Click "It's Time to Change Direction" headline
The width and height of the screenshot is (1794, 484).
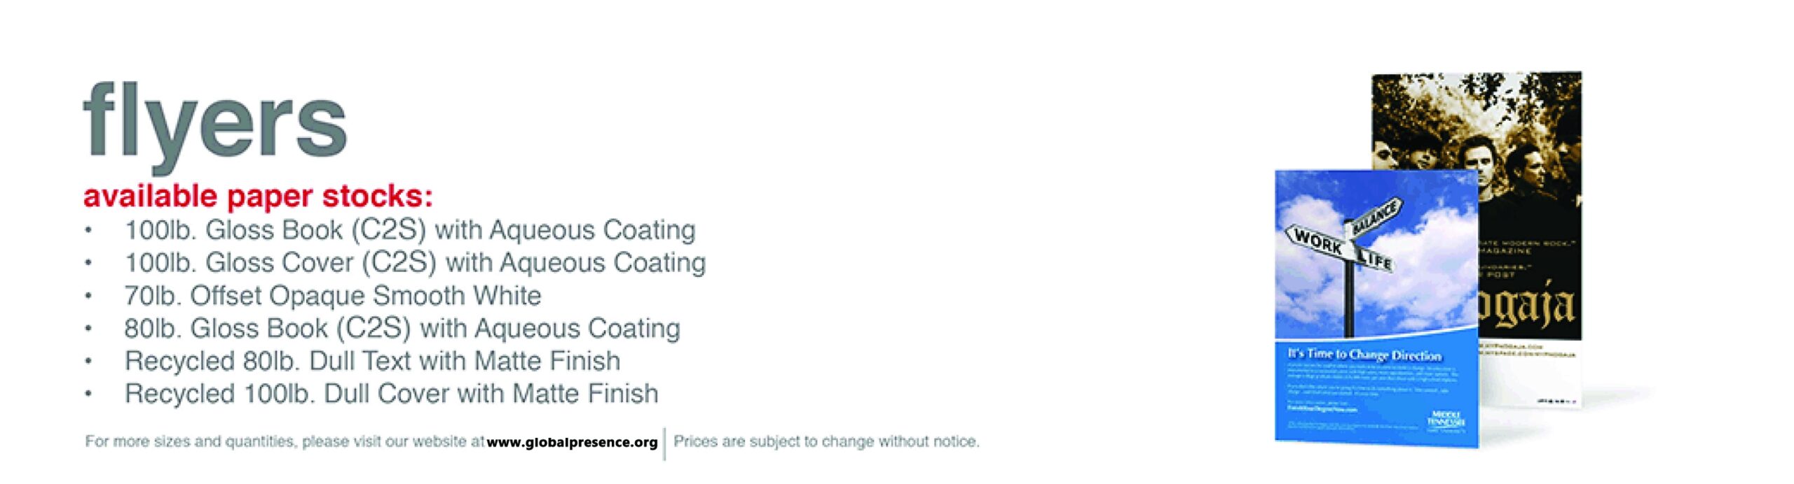pyautogui.click(x=1364, y=355)
